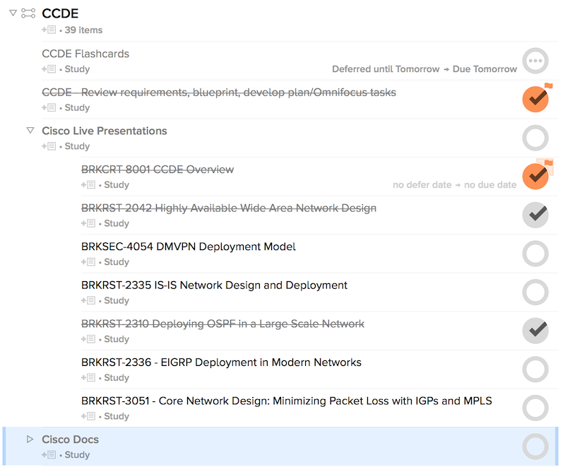The image size is (565, 467).
Task: Check off the Cisco Docs group
Action: (x=535, y=446)
